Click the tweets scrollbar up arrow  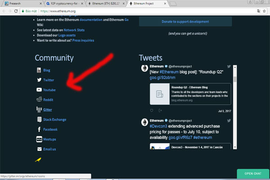(x=235, y=67)
